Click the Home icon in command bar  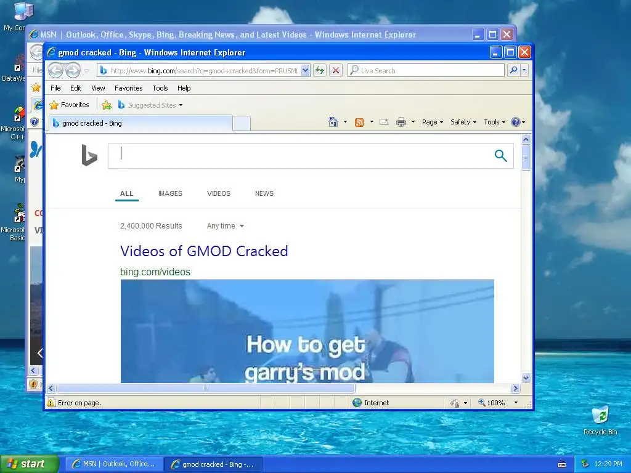pos(333,122)
